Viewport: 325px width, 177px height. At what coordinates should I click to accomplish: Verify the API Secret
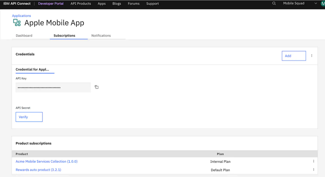[29, 117]
